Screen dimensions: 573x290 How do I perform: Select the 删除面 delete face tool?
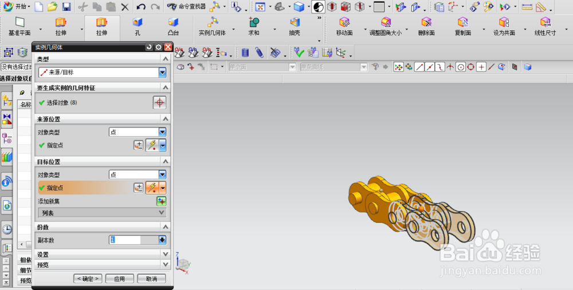pyautogui.click(x=426, y=26)
